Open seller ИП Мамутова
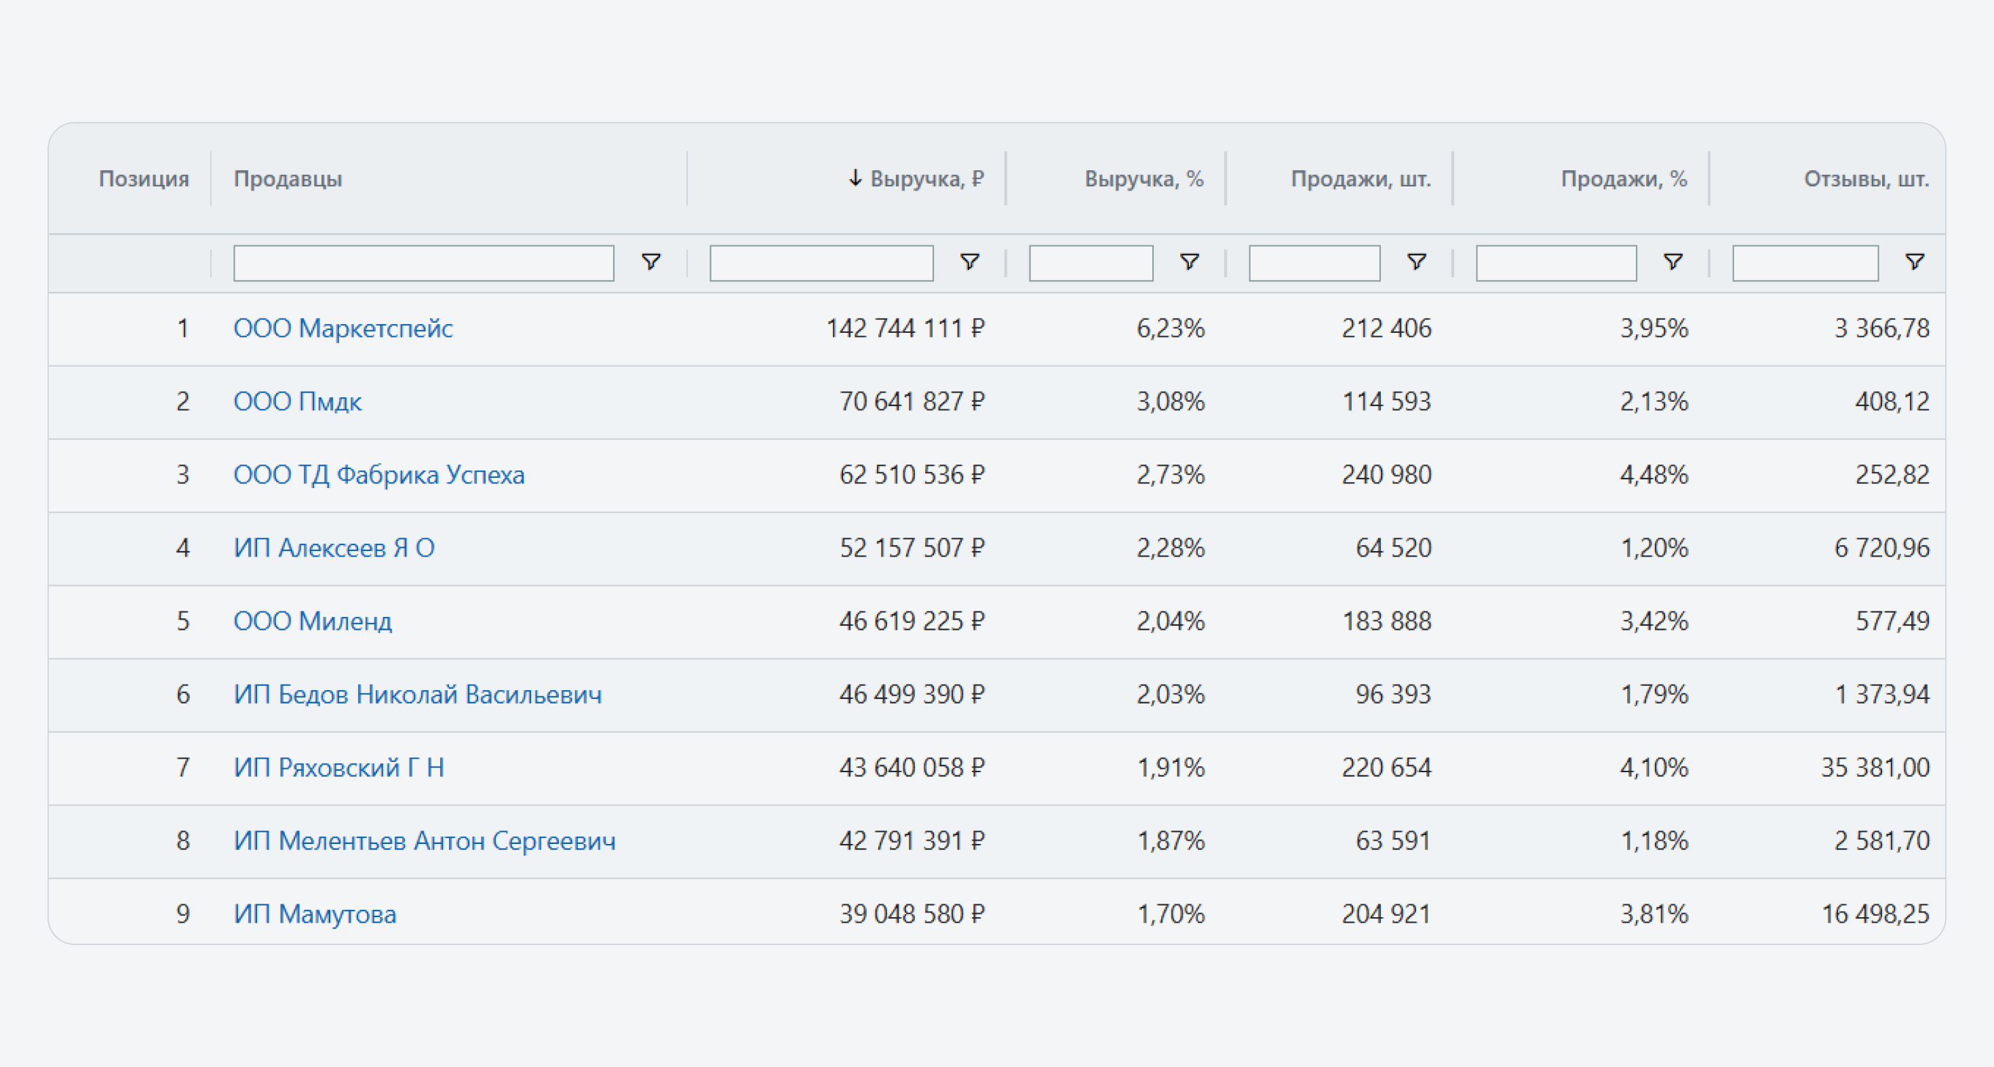Viewport: 1994px width, 1067px height. [x=315, y=914]
